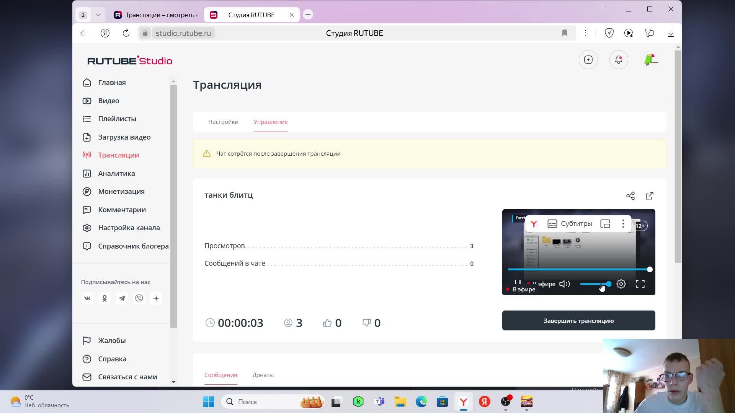Click Завершить трансляцию button
Screen dimensions: 735x413
578,320
